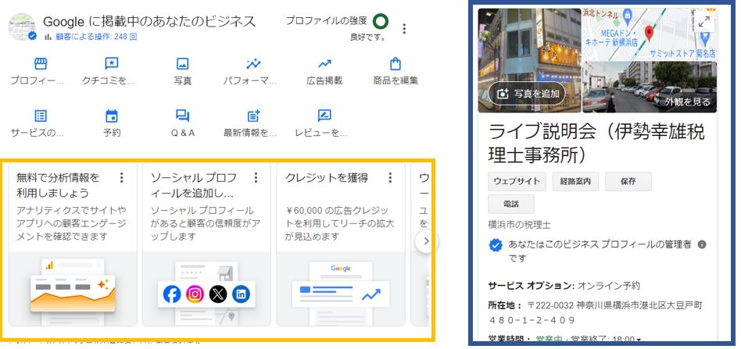Open options on クレジットを獲得 card
741x349 pixels.
point(390,177)
